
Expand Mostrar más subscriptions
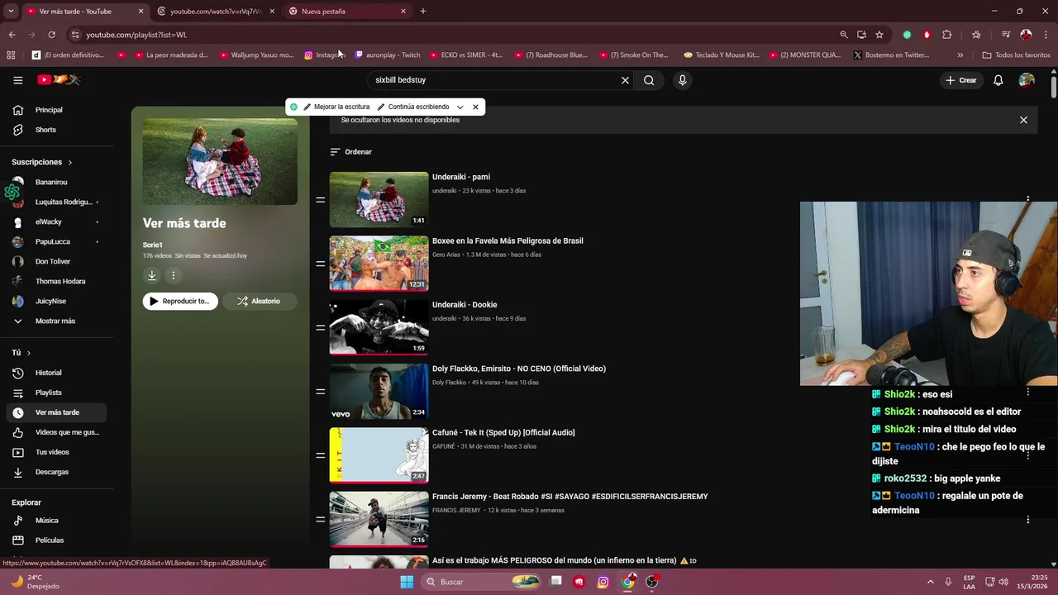pos(55,321)
